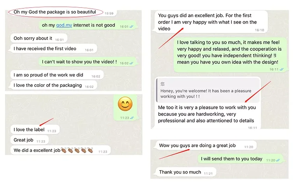Click read checkmarks on 'I love talking to you'
The height and width of the screenshot is (186, 294).
pyautogui.click(x=282, y=69)
